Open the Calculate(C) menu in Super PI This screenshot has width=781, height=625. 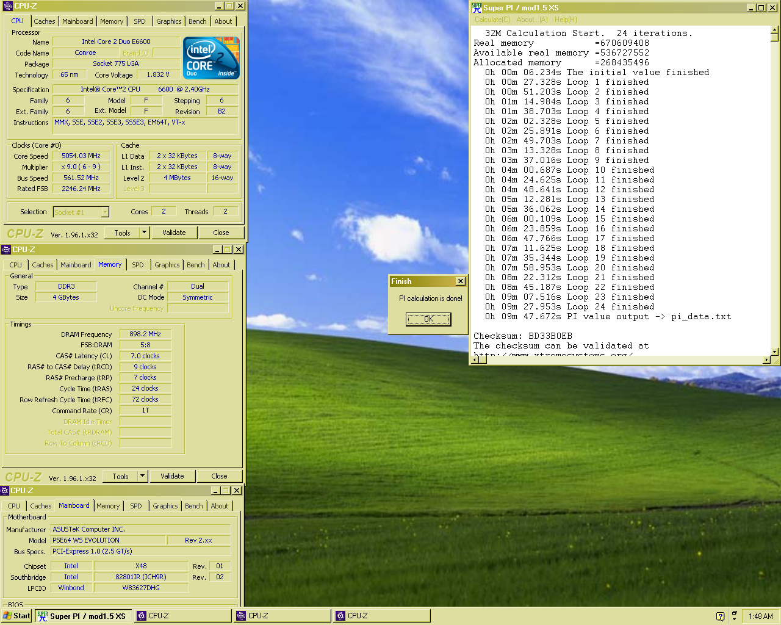492,20
